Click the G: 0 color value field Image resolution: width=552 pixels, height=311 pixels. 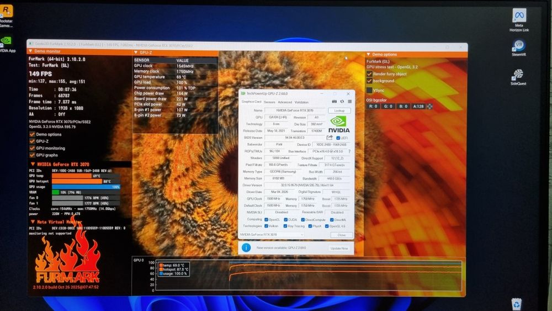(388, 107)
